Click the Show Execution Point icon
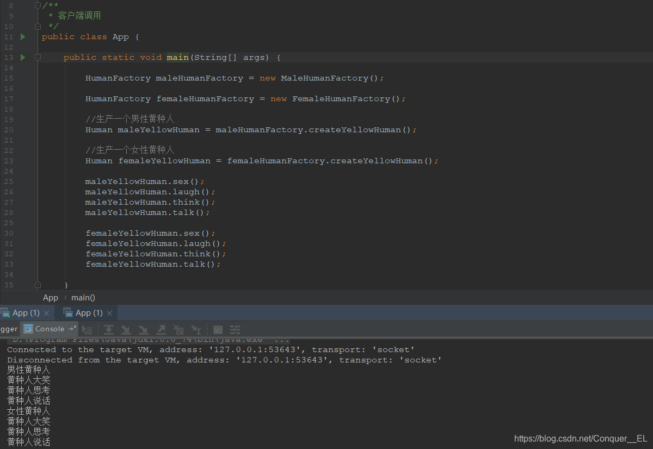 point(87,329)
